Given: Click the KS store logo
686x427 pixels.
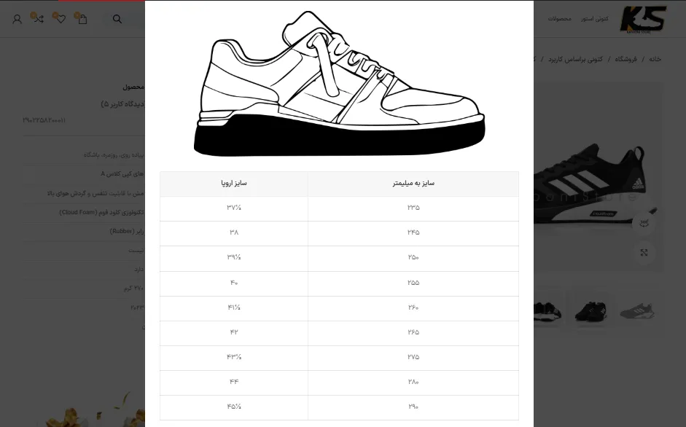Looking at the screenshot, I should coord(643,19).
